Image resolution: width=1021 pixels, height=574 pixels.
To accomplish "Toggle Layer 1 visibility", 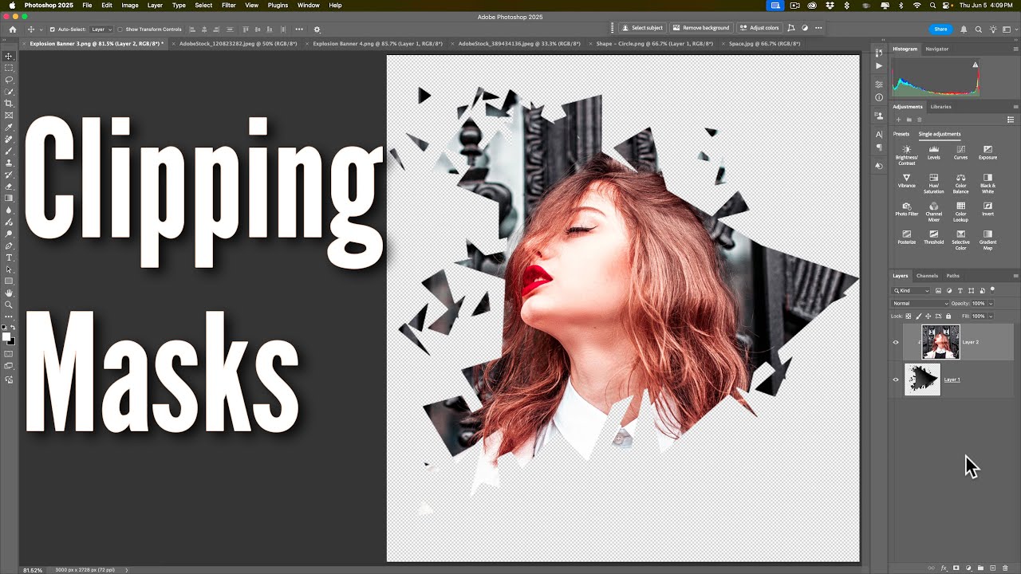I will (x=895, y=379).
